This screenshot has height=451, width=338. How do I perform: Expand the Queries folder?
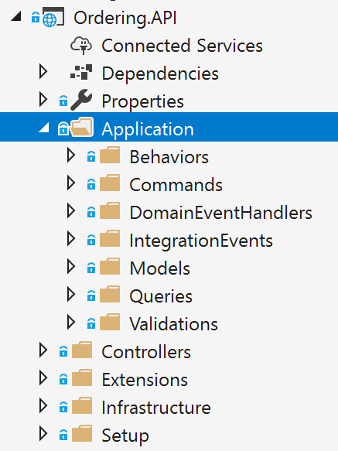[71, 295]
